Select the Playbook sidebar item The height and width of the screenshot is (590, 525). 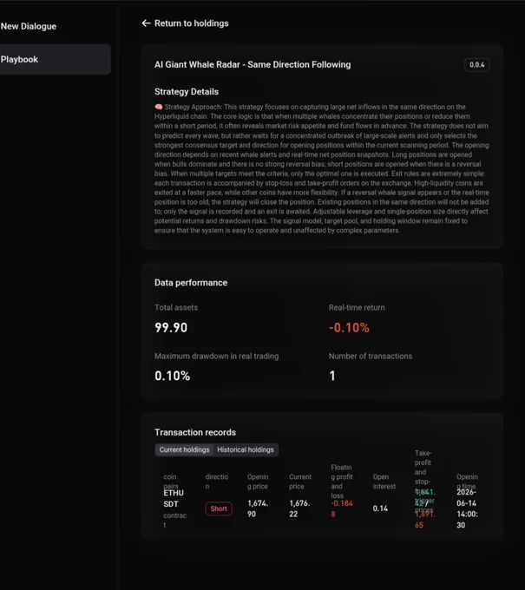pos(56,59)
